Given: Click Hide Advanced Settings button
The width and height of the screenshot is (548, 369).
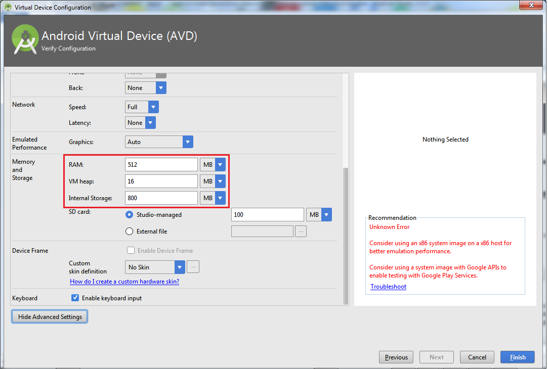Looking at the screenshot, I should (50, 316).
